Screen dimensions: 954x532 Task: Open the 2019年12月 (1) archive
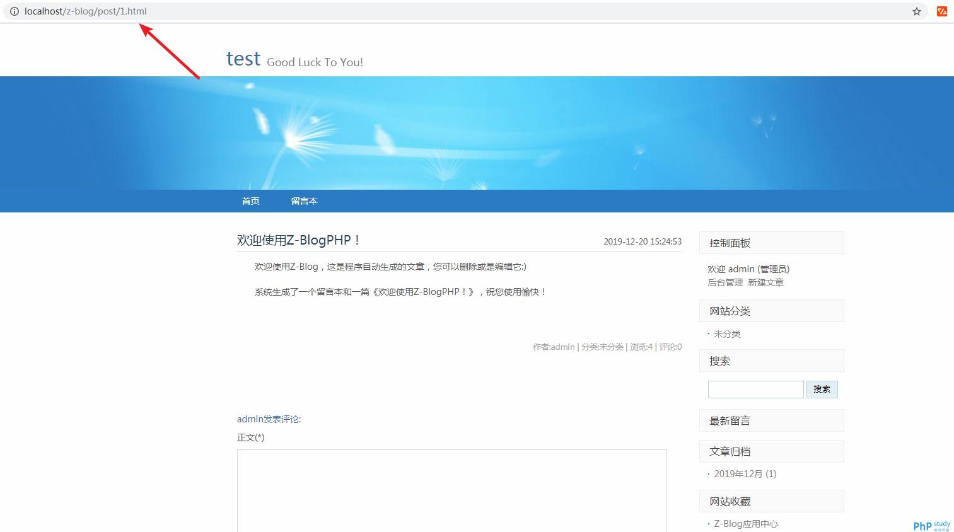[745, 474]
